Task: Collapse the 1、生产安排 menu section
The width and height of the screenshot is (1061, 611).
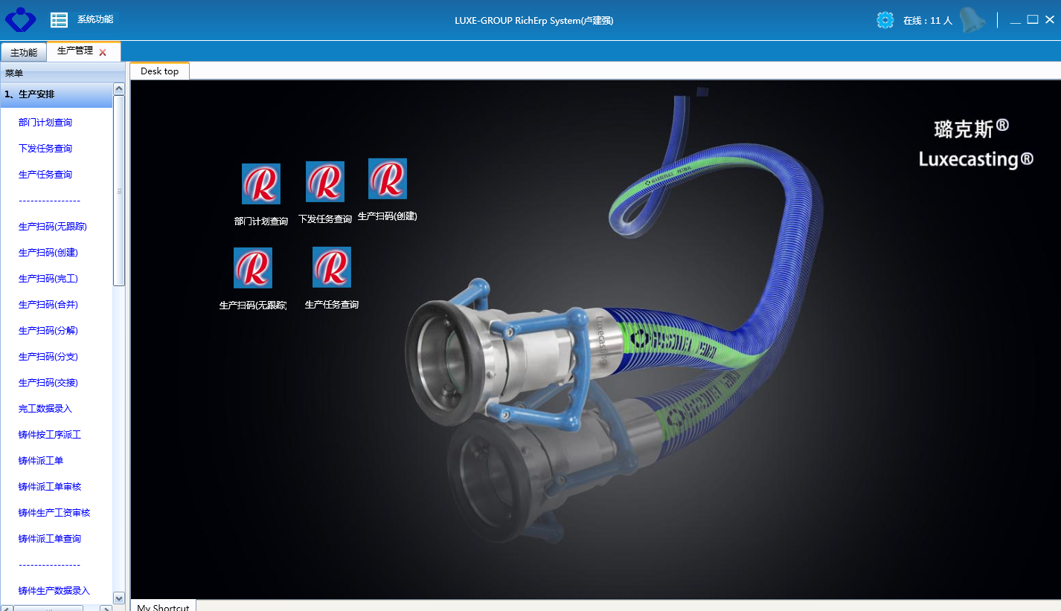Action: tap(57, 94)
